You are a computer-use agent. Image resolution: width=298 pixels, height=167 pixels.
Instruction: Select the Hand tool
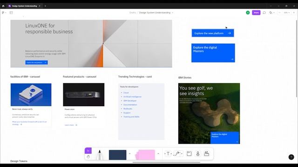[x=88, y=157]
